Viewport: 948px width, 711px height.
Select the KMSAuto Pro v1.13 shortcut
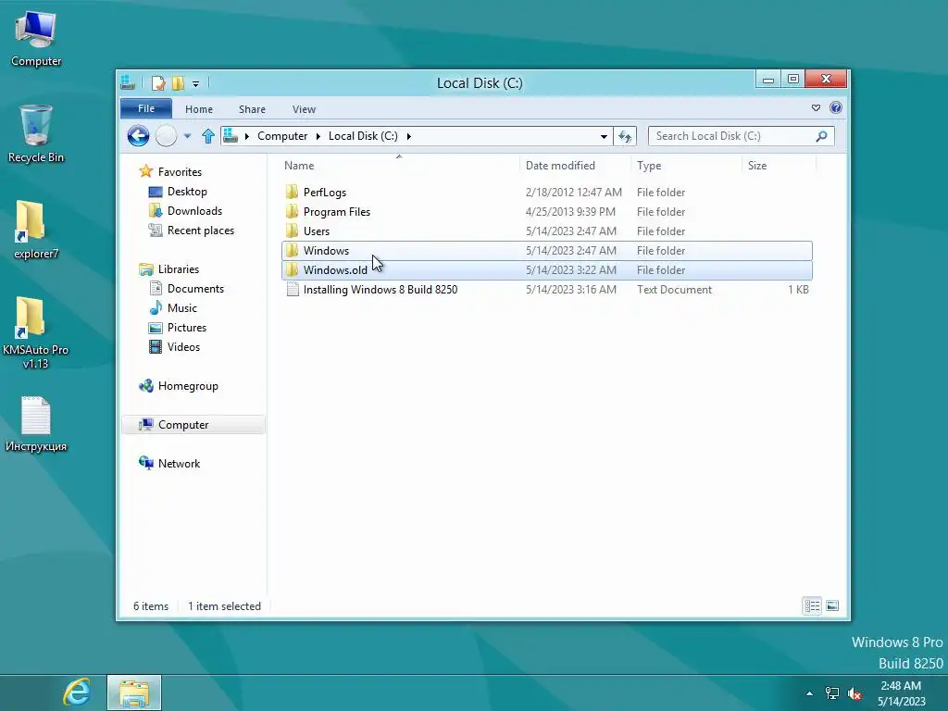[x=36, y=332]
